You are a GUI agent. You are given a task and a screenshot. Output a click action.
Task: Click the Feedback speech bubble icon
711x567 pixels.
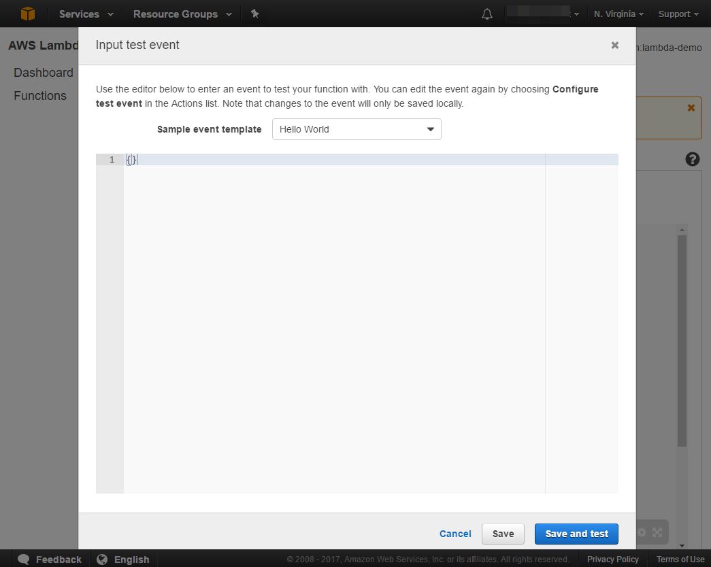click(x=23, y=560)
